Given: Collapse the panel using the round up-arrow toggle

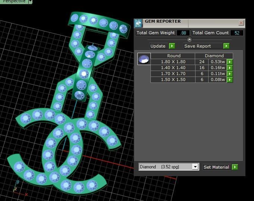Looking at the screenshot, I should click(189, 39).
